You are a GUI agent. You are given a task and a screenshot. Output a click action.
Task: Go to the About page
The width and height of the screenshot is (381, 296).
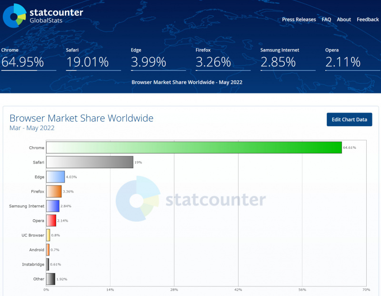pyautogui.click(x=344, y=20)
